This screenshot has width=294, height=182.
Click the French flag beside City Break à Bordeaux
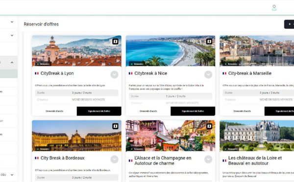coord(37,158)
